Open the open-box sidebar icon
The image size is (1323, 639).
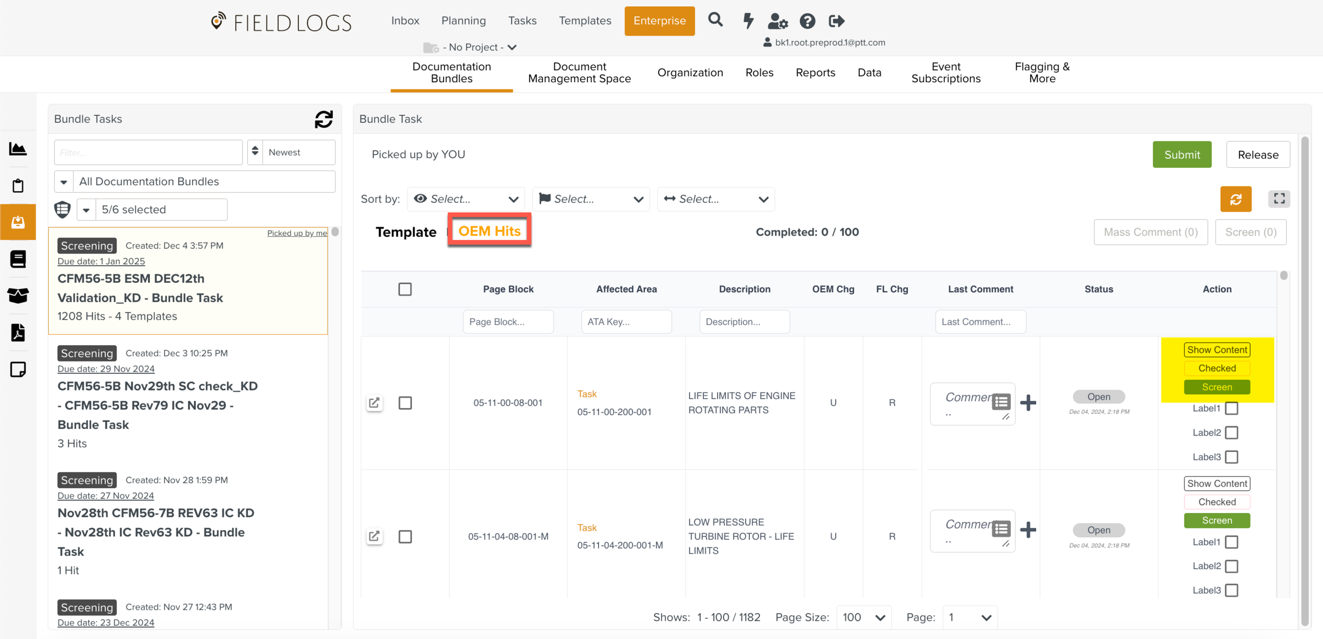18,295
